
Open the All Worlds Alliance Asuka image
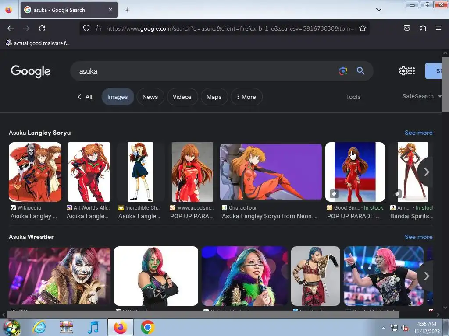(89, 172)
